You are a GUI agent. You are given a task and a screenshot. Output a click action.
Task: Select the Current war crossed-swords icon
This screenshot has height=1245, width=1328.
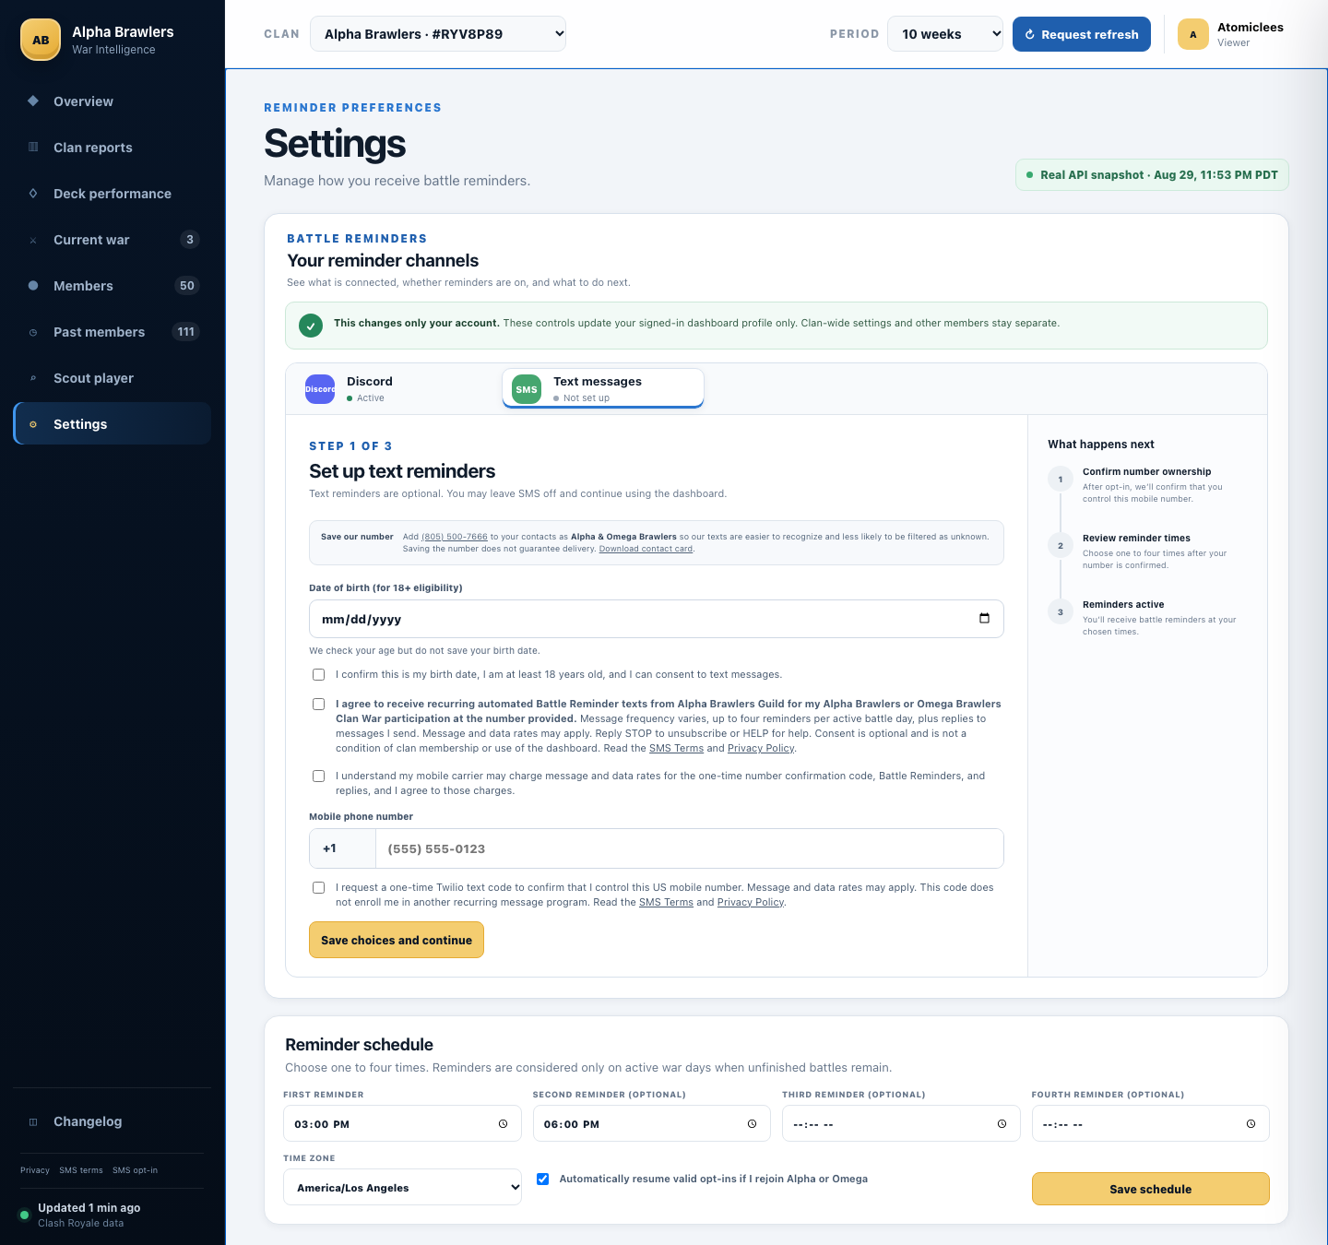(33, 240)
